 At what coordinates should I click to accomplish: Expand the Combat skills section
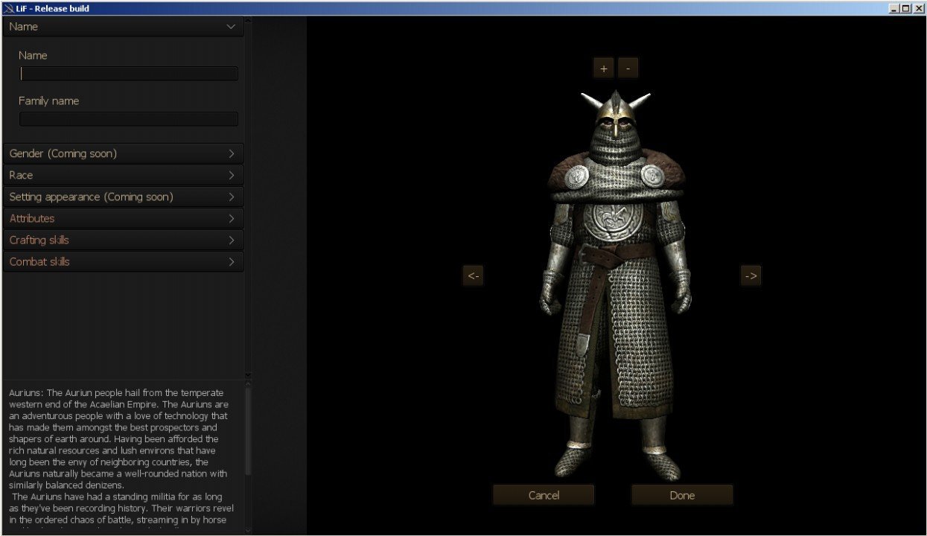coord(124,261)
